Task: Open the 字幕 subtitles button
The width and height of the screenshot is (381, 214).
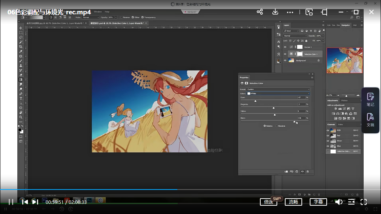Action: click(318, 202)
